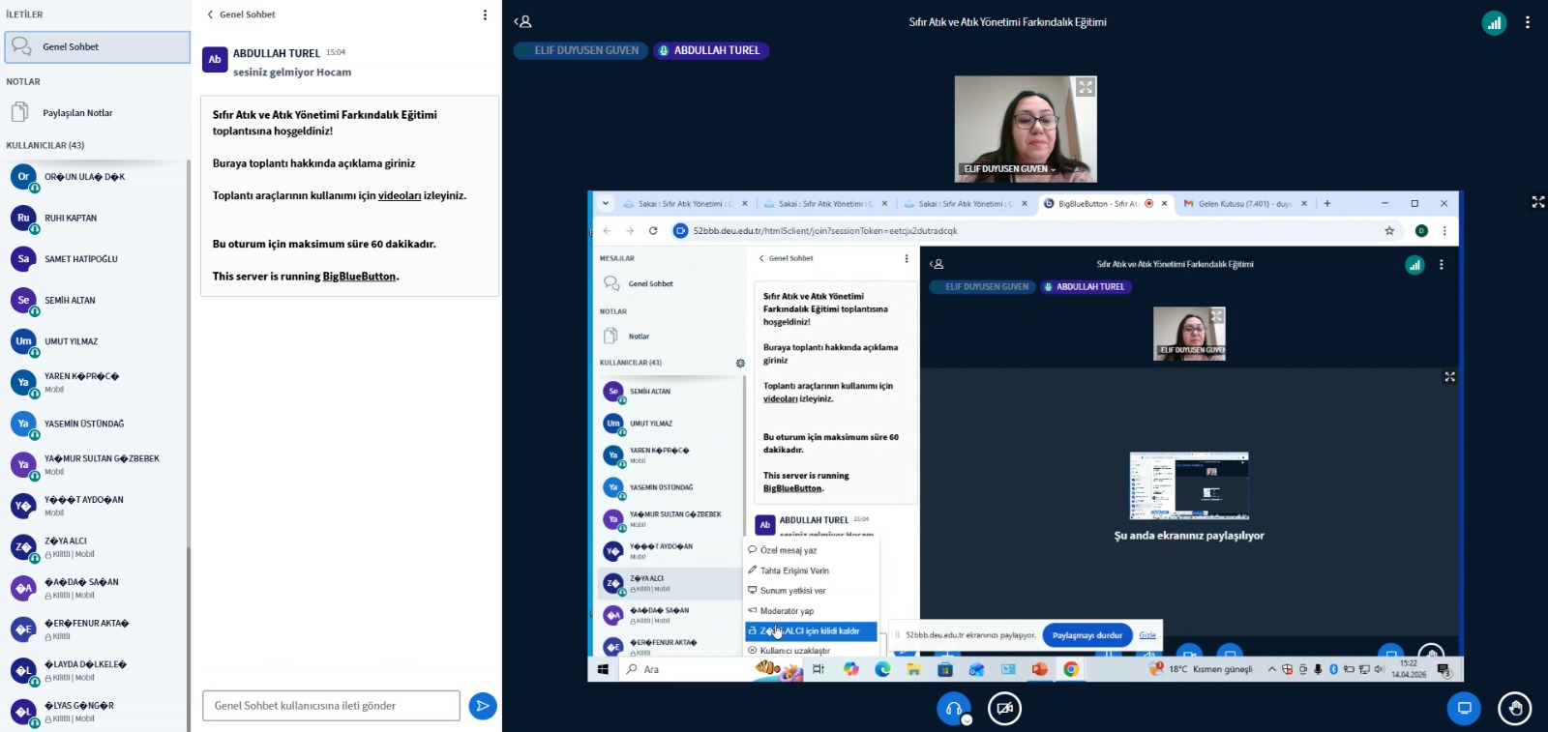Make the shared screen fullscreen
This screenshot has width=1548, height=732.
point(1537,202)
